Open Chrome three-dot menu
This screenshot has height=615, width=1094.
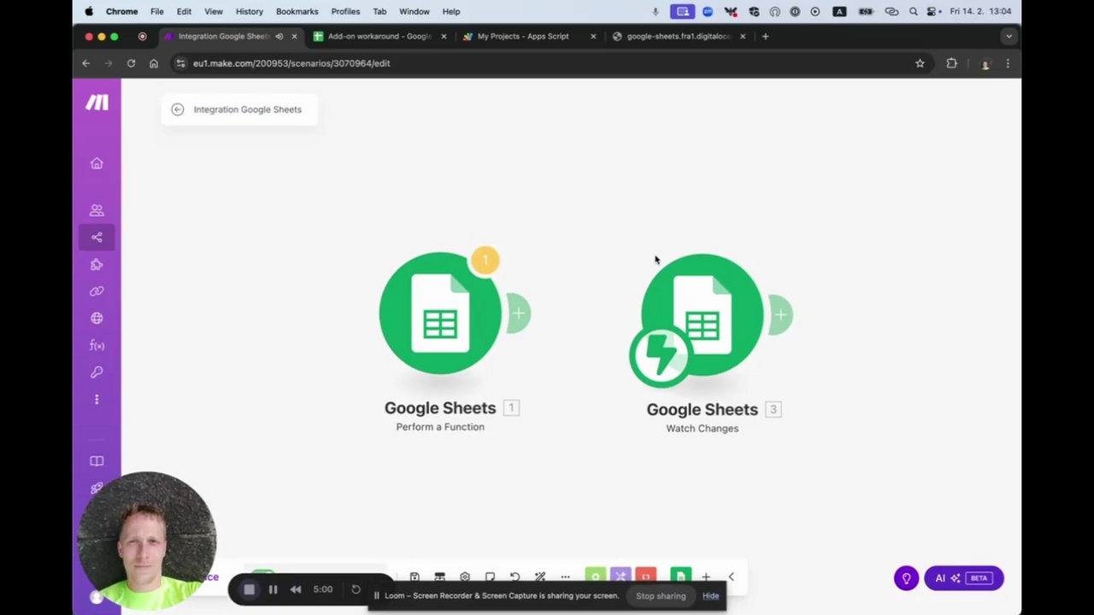click(x=1008, y=63)
